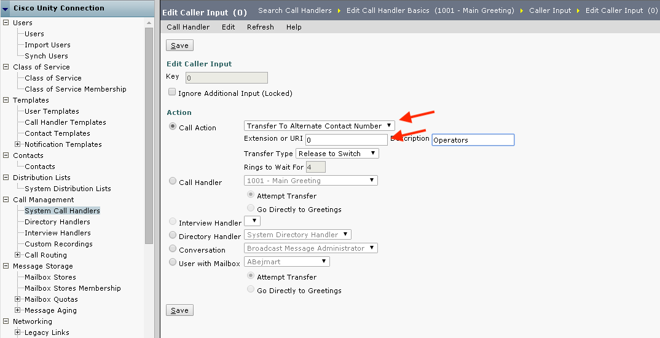
Task: Select the Call Handler radio button
Action: 173,181
